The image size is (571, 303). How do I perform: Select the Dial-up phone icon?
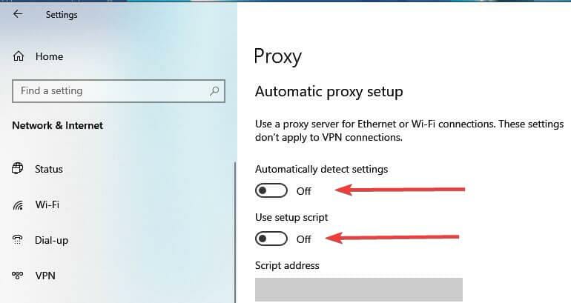18,240
